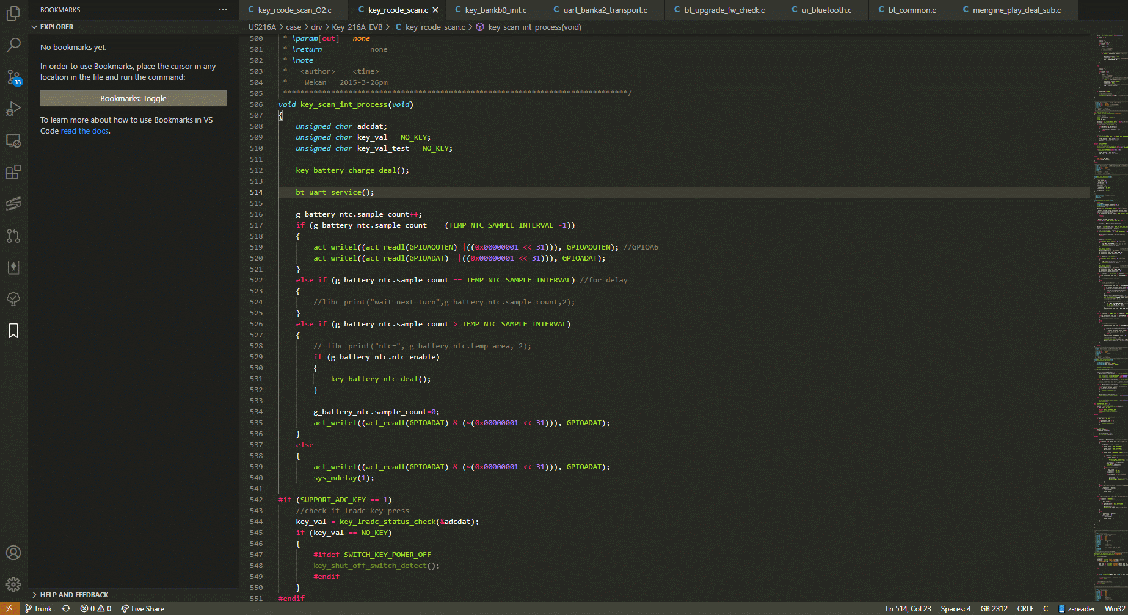Click Win32 configuration in status bar
Screen dimensions: 1128x615
[1115, 608]
